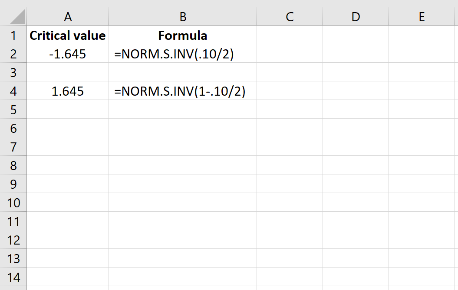This screenshot has width=458, height=290.
Task: Select cell containing positive 1.645
Action: tap(68, 91)
